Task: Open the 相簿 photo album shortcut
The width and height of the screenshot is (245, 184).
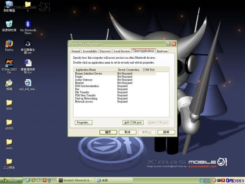Action: (x=9, y=85)
